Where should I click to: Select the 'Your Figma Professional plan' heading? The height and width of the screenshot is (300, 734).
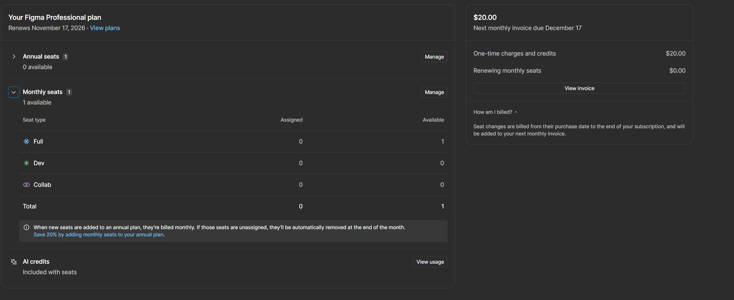click(x=55, y=17)
